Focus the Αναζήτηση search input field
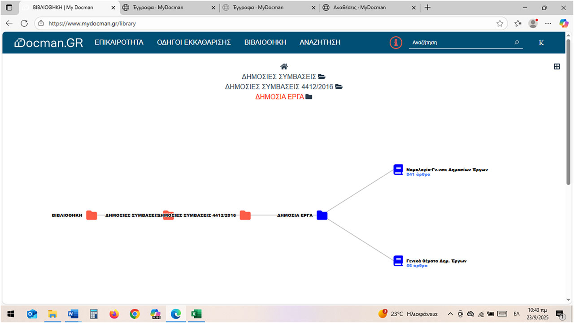The image size is (574, 323). coord(461,43)
